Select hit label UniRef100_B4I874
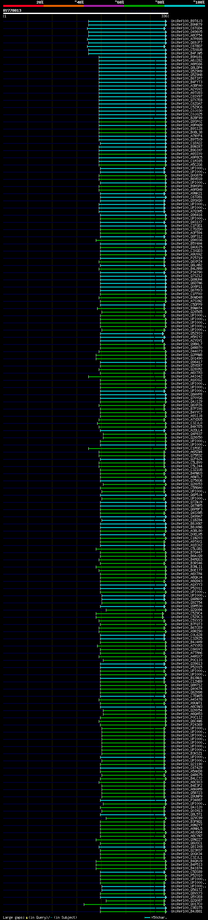The height and width of the screenshot is (920, 208). [x=186, y=868]
